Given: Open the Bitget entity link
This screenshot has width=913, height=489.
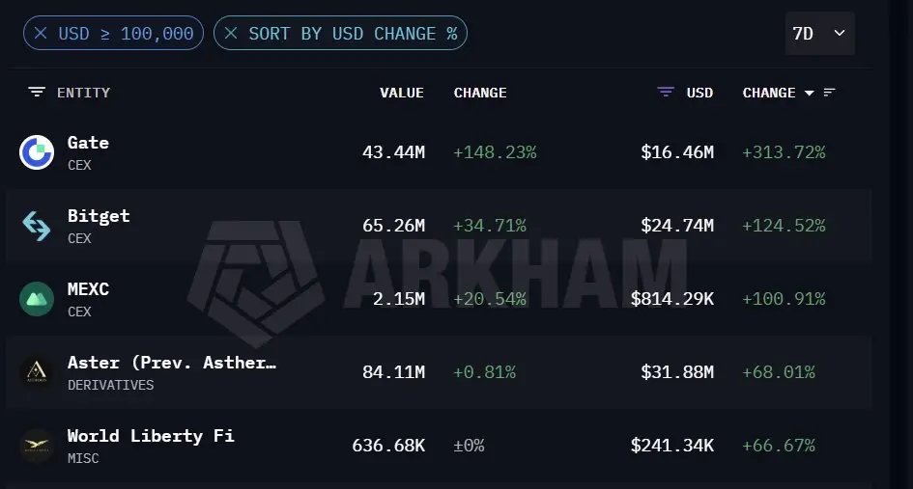Looking at the screenshot, I should (99, 216).
